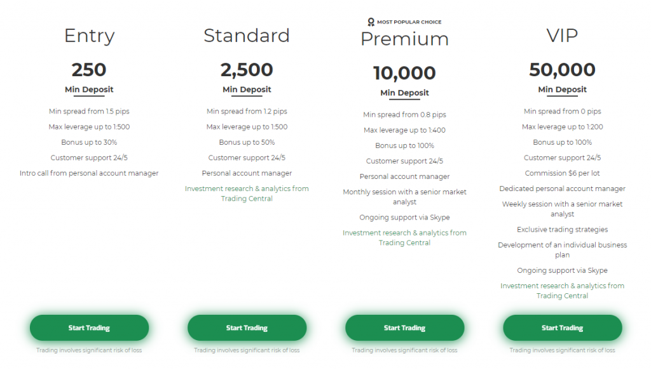
Task: Start trading with the Premium account
Action: point(405,327)
